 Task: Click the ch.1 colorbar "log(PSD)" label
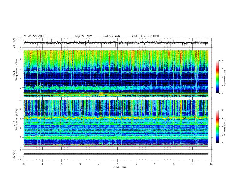225,78
